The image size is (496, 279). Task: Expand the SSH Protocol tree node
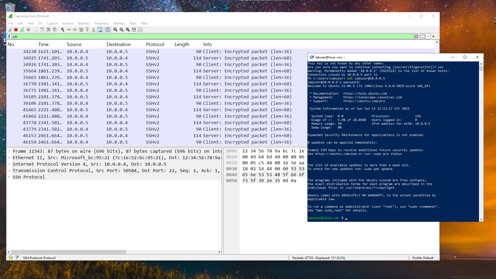tap(9, 177)
